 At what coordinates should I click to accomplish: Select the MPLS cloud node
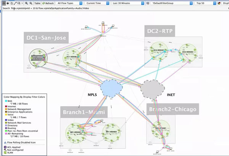tap(111, 88)
